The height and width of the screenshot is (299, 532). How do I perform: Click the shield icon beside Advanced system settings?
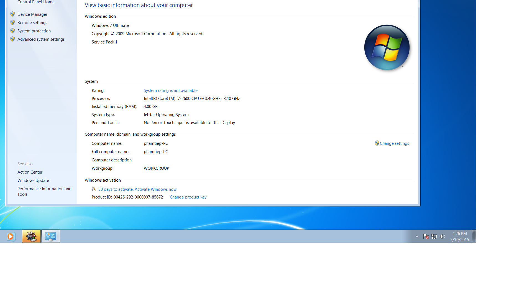12,39
